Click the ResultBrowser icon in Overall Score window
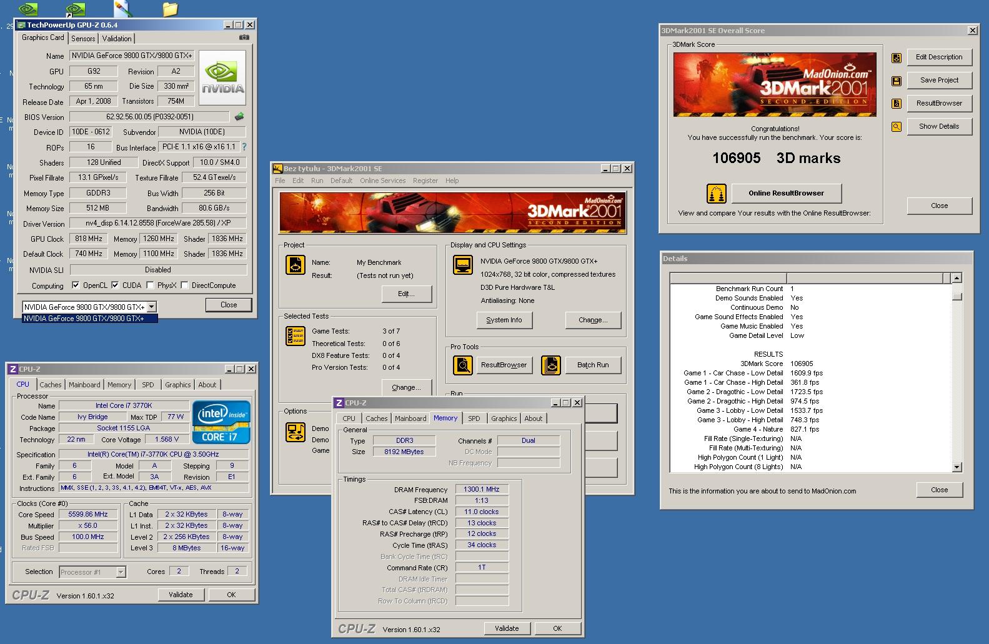Image resolution: width=989 pixels, height=644 pixels. (x=897, y=104)
